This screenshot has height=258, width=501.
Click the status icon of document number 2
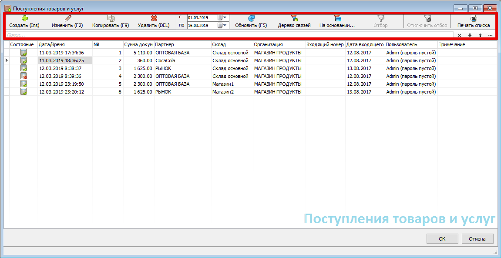click(x=24, y=60)
